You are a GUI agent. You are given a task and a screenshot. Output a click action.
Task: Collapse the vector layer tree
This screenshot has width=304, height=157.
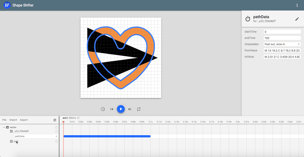(x=4, y=127)
